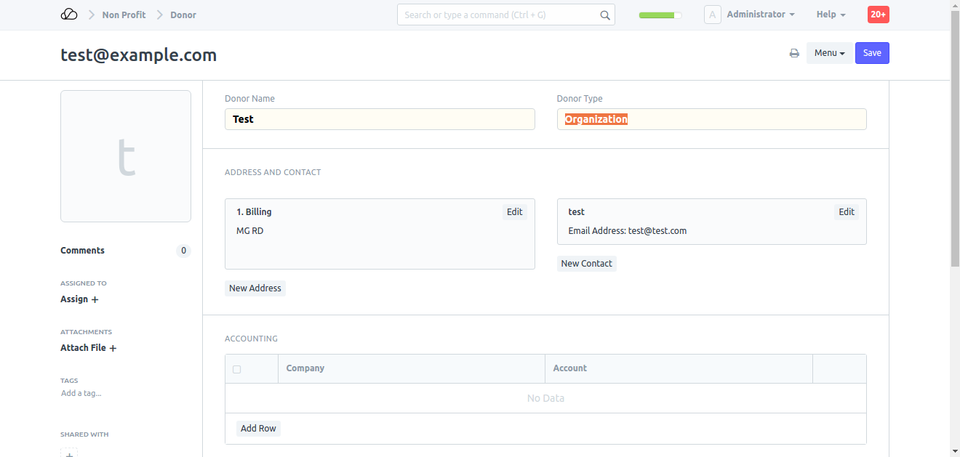
Task: Open the 20+ notifications badge
Action: [878, 15]
